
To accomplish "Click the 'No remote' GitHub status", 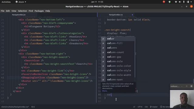I will 165,107.
